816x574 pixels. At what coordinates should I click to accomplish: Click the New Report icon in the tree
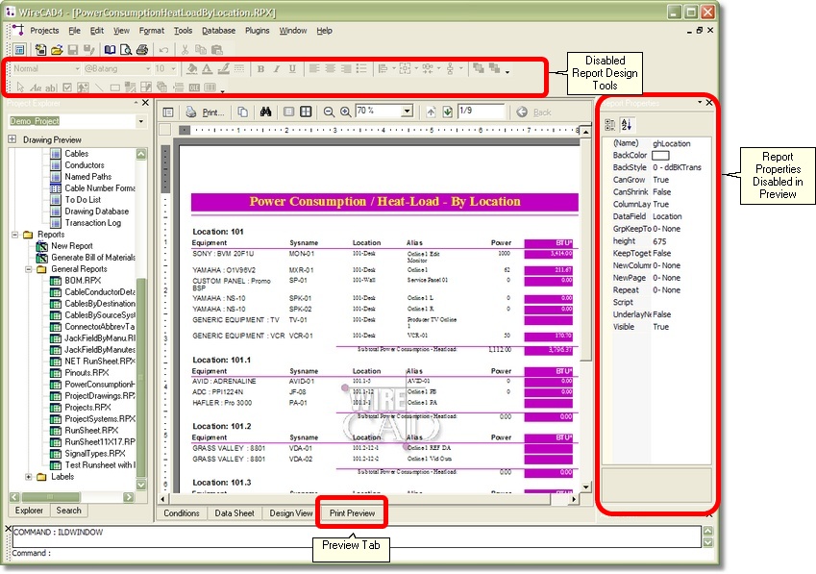(41, 246)
